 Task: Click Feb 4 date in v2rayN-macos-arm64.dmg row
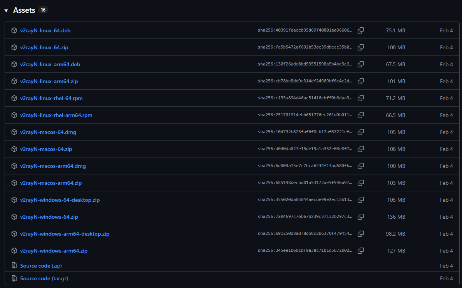coord(447,166)
